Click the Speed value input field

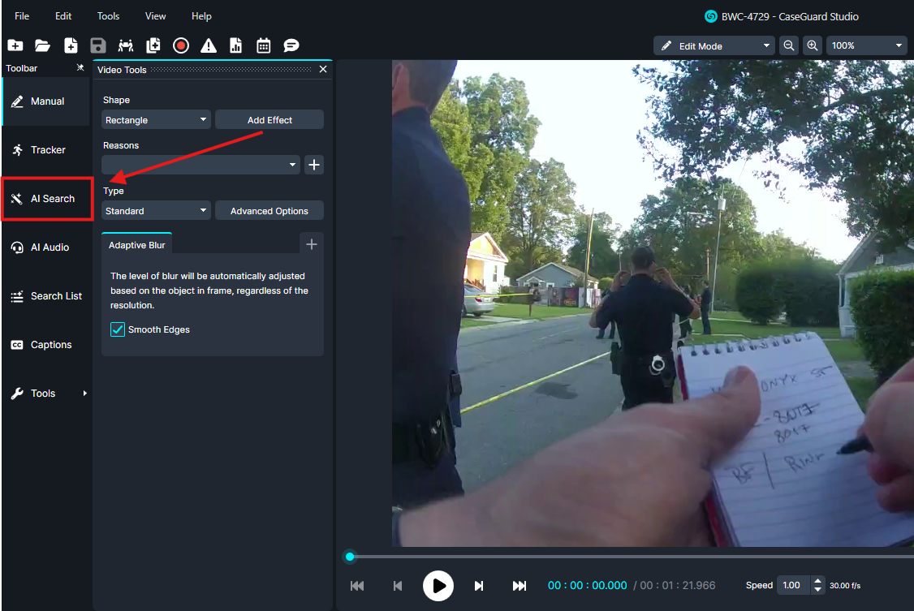pos(793,585)
